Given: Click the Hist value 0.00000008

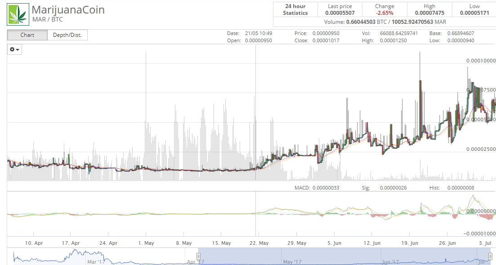Looking at the screenshot, I should pos(461,188).
